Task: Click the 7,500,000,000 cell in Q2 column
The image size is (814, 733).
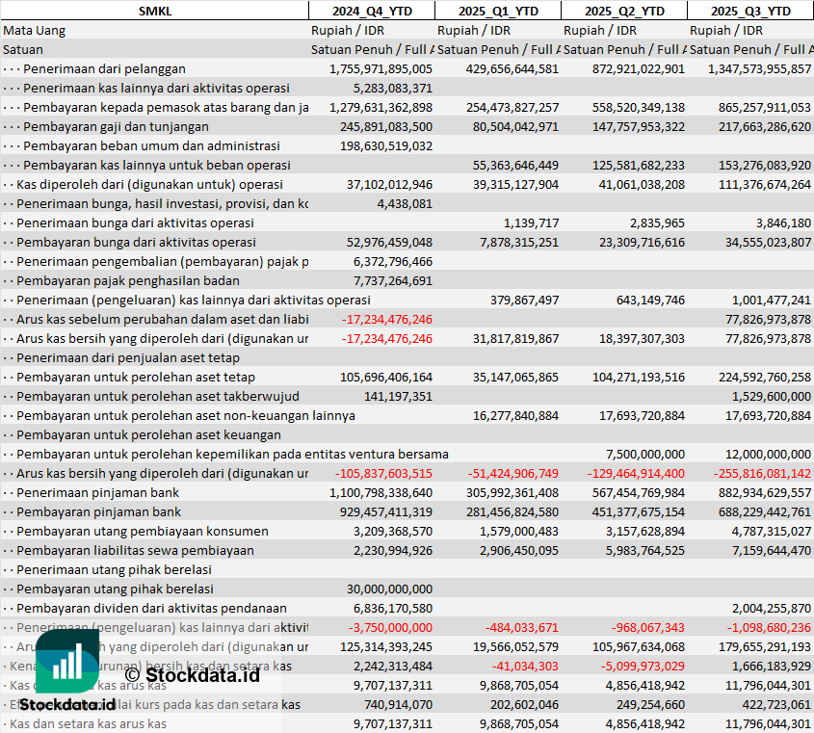Action: 645,454
